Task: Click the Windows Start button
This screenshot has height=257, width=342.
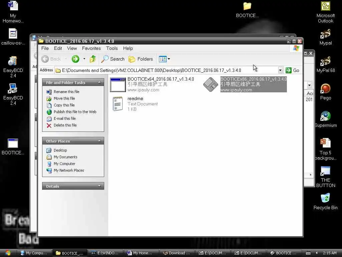Action: 8,253
